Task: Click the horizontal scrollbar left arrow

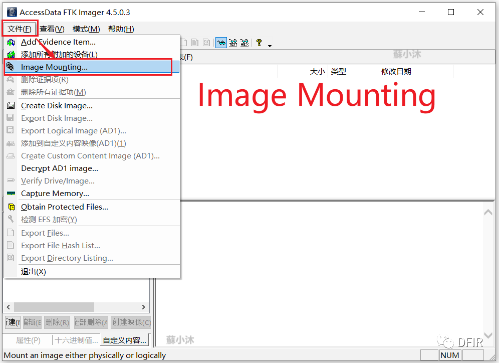Action: tap(9, 307)
